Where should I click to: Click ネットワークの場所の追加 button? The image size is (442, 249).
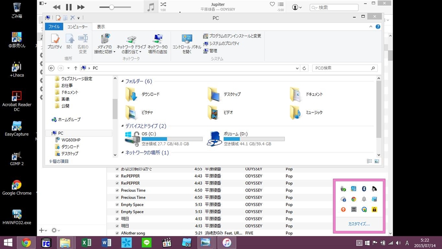pos(158,44)
